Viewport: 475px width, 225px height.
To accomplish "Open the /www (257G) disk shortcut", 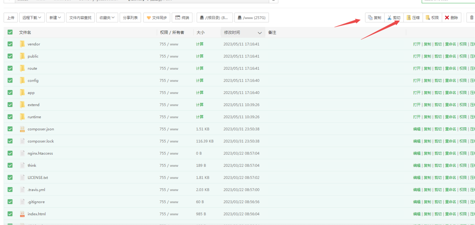I will [251, 18].
